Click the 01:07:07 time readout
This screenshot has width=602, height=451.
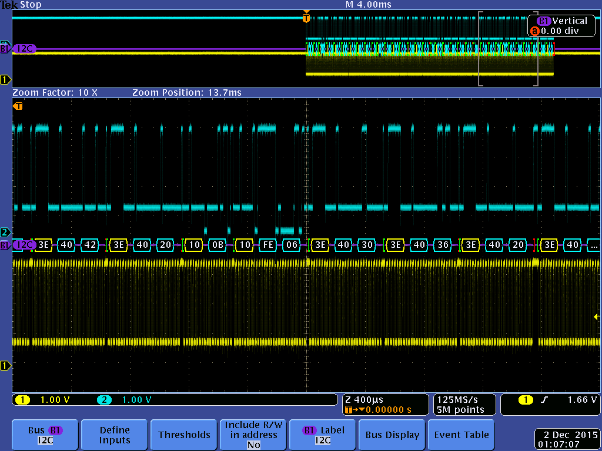[558, 445]
